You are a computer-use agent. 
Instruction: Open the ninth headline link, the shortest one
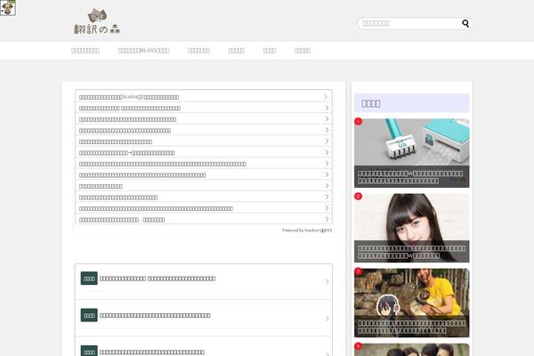101,186
